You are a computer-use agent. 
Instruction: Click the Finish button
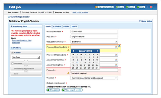pyautogui.click(x=130, y=7)
